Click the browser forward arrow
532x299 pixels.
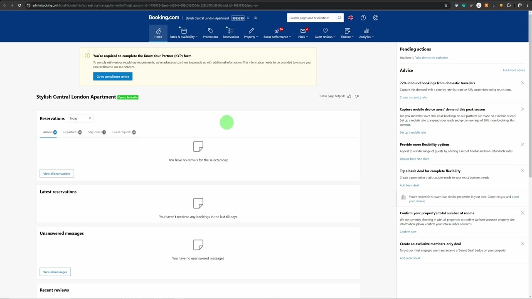click(x=12, y=5)
